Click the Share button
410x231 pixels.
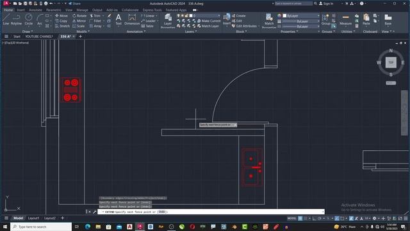coord(74,3)
